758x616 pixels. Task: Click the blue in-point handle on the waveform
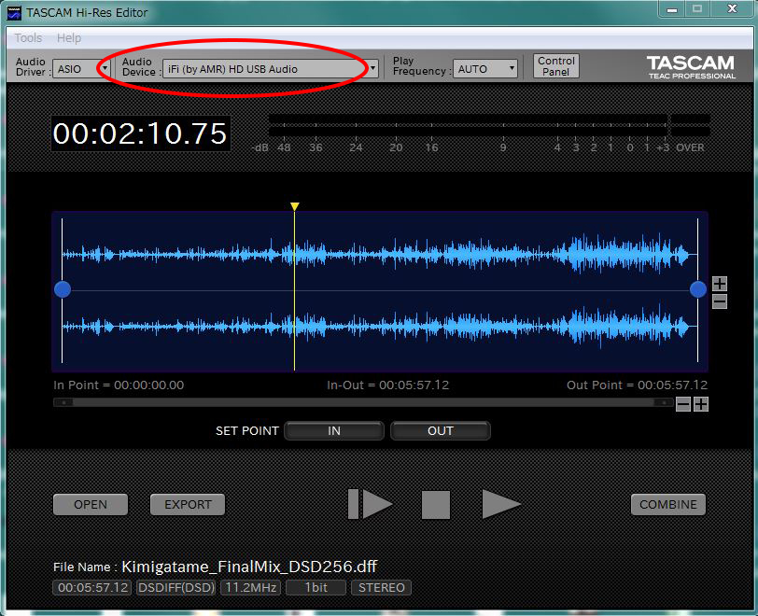(x=62, y=289)
